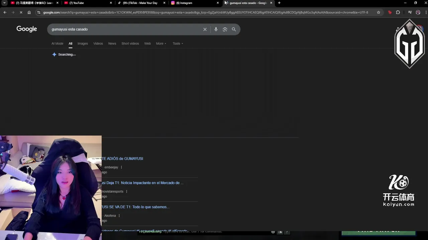Expand the More search filters dropdown
428x240 pixels.
(x=161, y=44)
